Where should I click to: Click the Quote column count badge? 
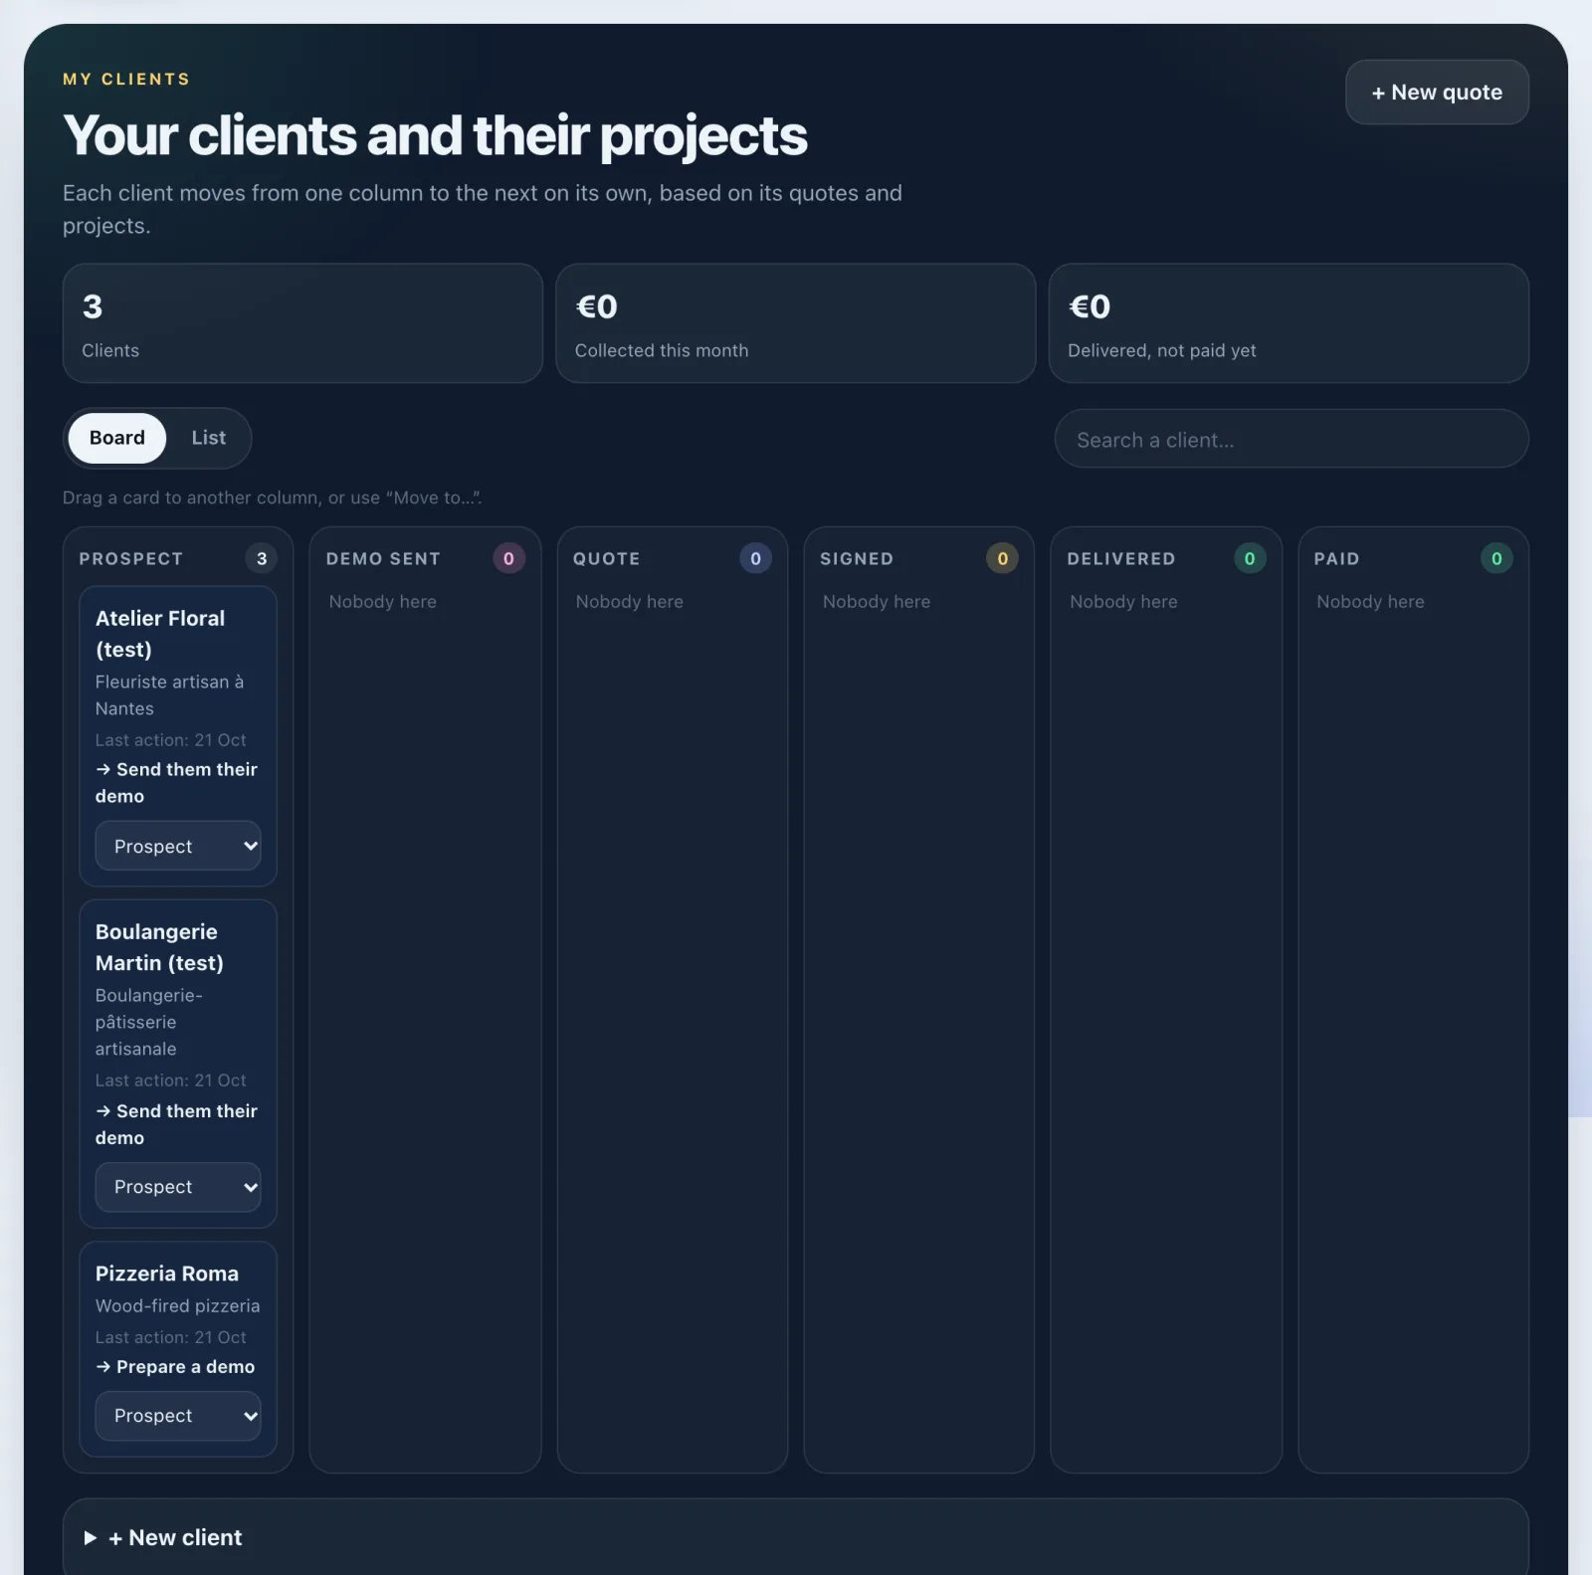click(755, 558)
